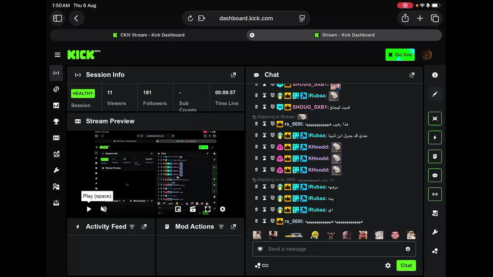Screen dimensions: 493x277
Task: Open the Stream section in the left sidebar
Action: [x=56, y=73]
